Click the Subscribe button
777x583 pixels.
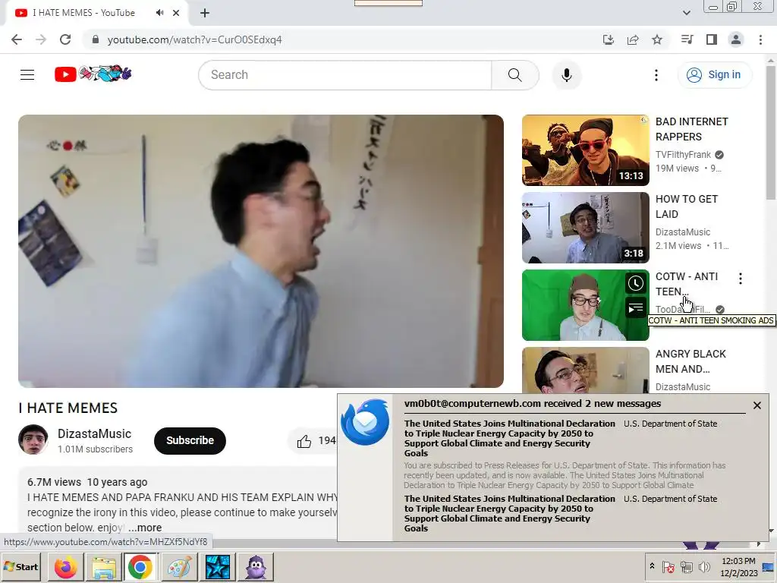point(190,441)
